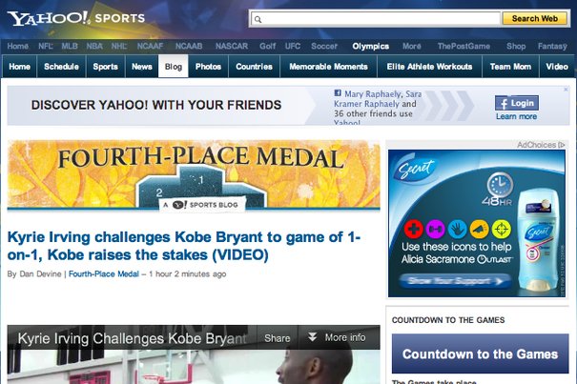
Task: Open Shop in top navigation
Action: (x=516, y=47)
